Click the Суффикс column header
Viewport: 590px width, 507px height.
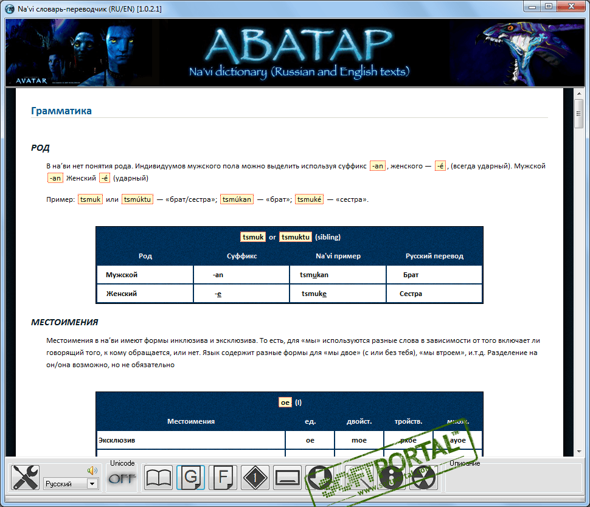pyautogui.click(x=241, y=256)
